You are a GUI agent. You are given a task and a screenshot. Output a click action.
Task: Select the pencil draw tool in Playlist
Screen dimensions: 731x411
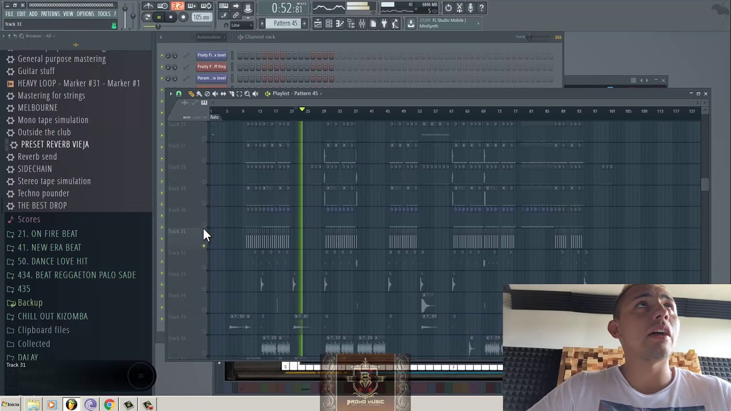tap(191, 94)
